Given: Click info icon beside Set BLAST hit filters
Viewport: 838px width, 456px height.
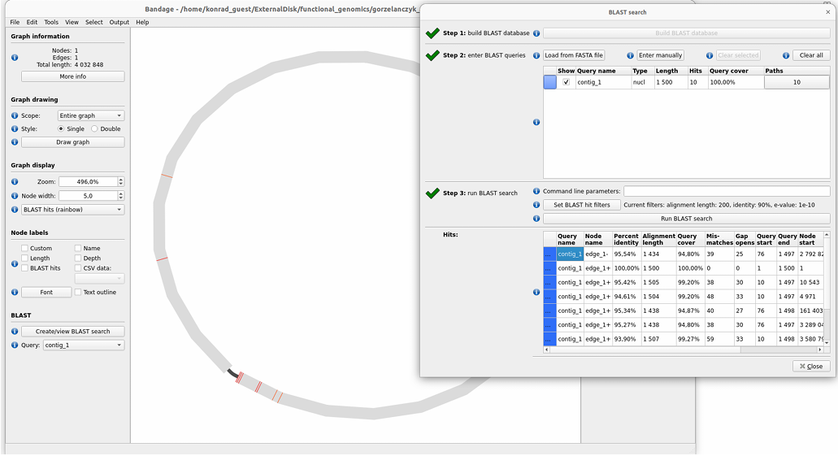Looking at the screenshot, I should (536, 205).
